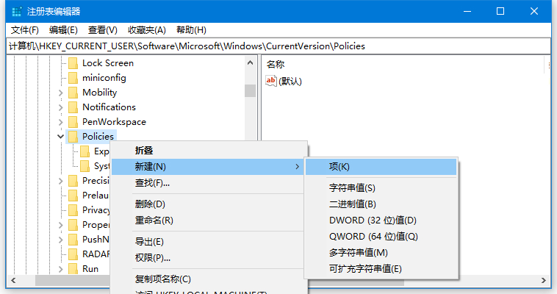Click the Syst subkey folder icon
Viewport: 557px width, 294px height.
point(85,166)
